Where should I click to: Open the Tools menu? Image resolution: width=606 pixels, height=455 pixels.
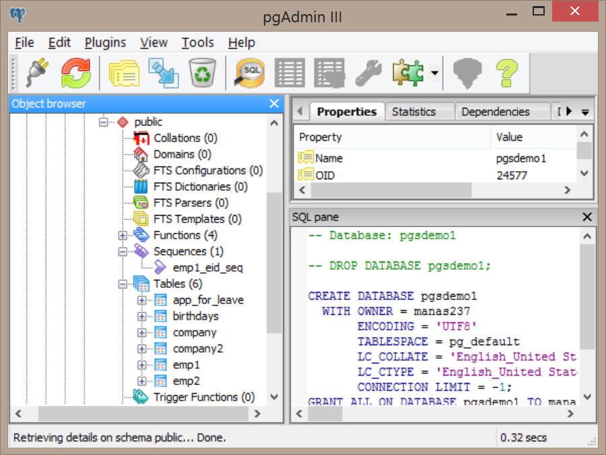pos(197,42)
